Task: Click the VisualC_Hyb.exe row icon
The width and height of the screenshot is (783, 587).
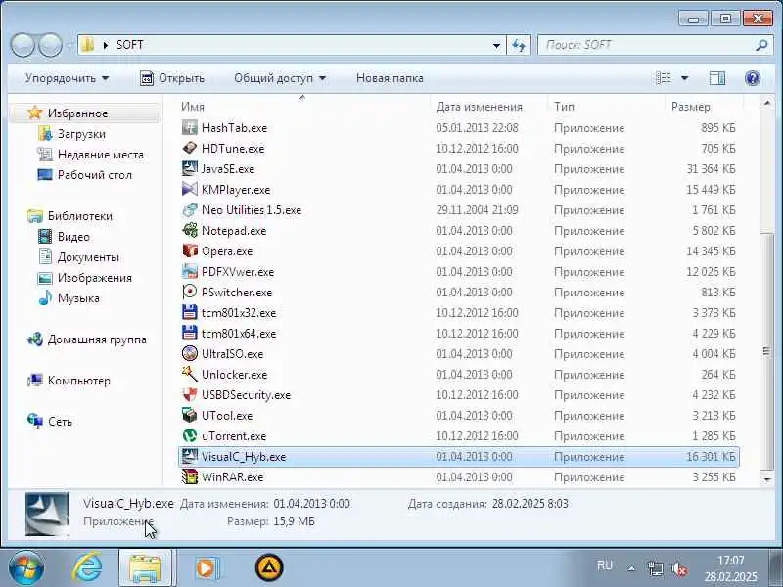Action: pos(190,456)
